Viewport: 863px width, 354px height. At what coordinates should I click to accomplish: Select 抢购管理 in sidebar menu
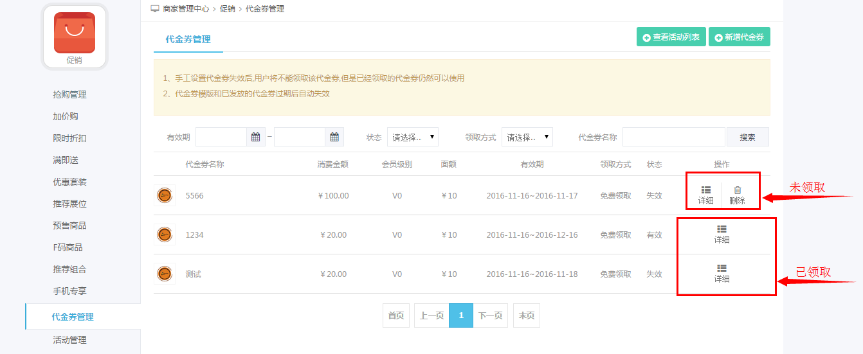click(x=69, y=94)
